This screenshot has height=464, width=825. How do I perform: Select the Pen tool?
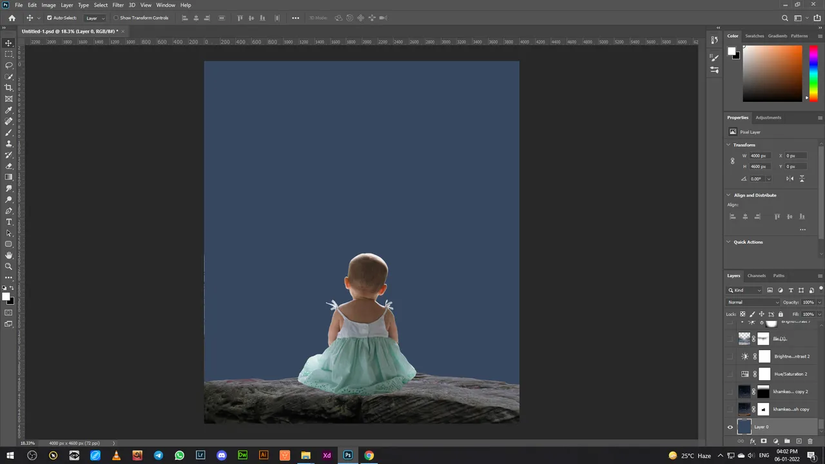[8, 211]
